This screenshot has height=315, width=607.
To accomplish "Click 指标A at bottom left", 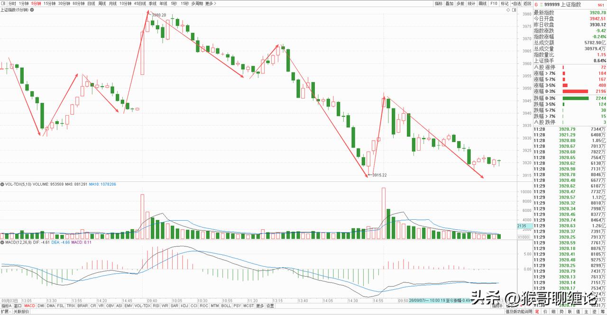I will tap(6, 306).
